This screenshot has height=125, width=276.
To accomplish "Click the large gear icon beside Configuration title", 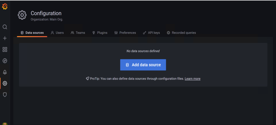I will click(22, 15).
